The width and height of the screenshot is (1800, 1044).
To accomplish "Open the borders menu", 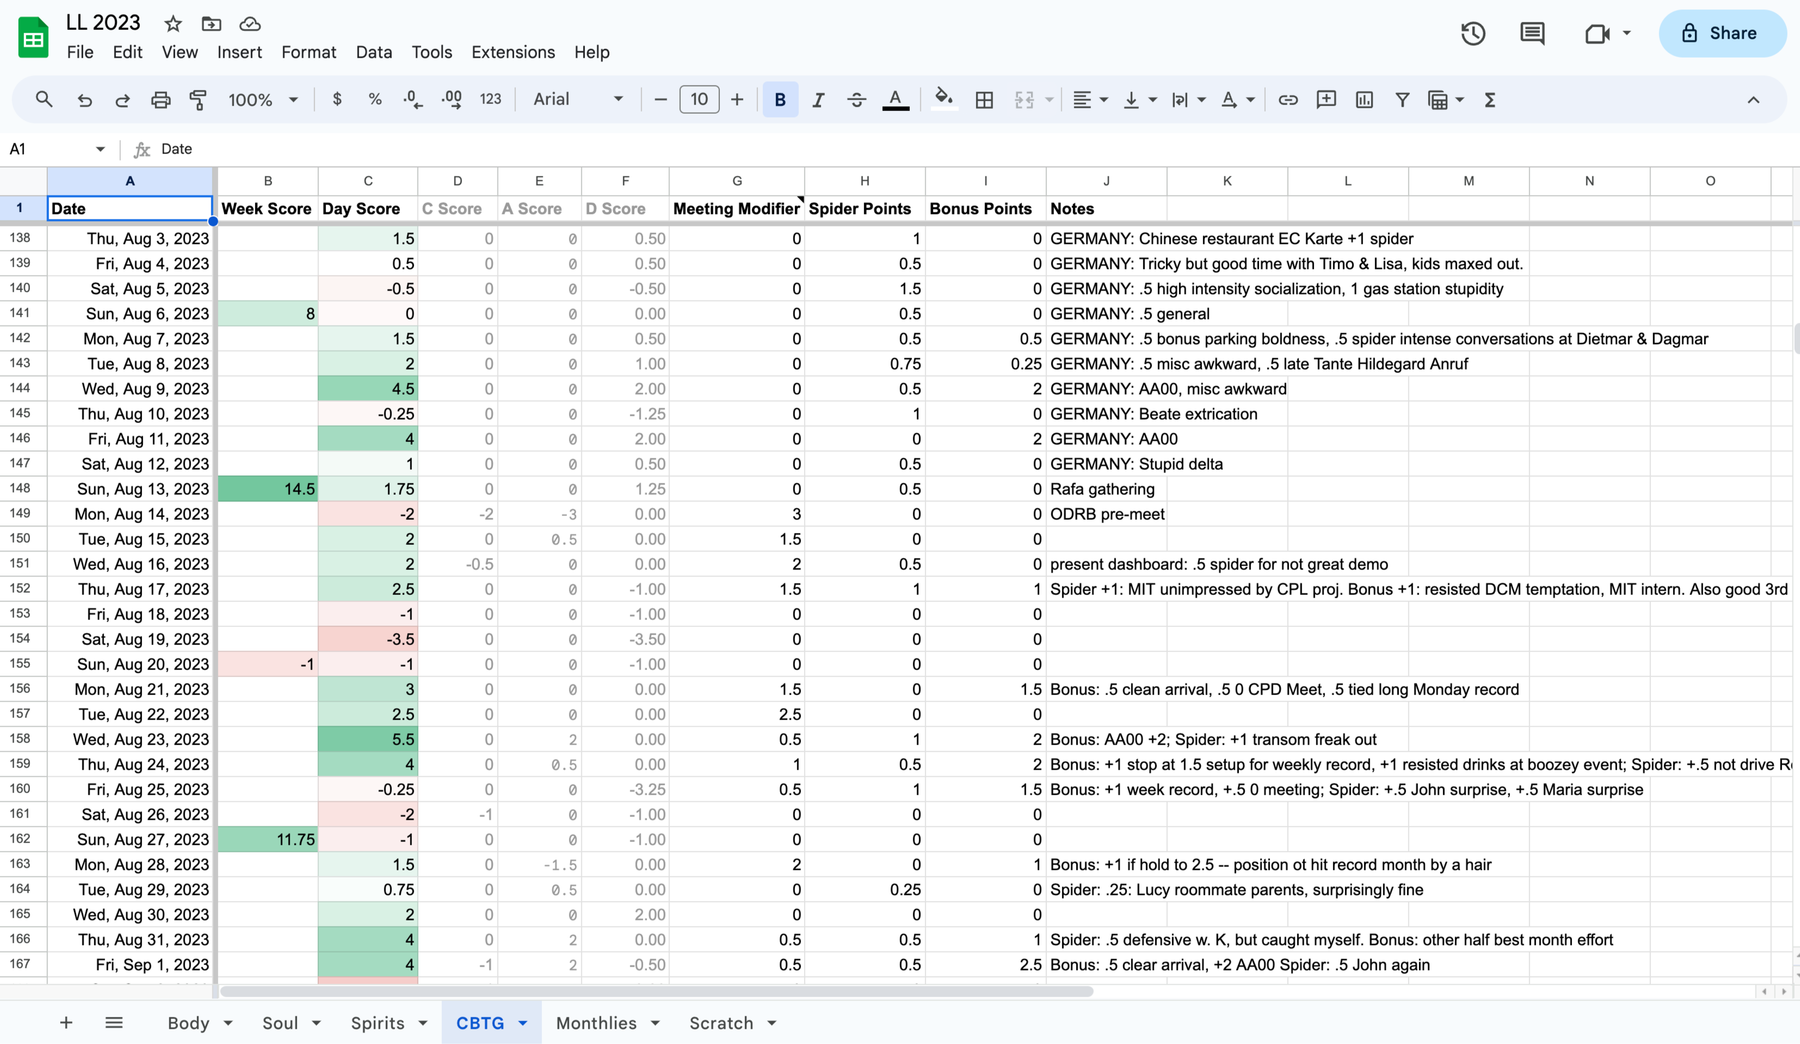I will (x=984, y=99).
